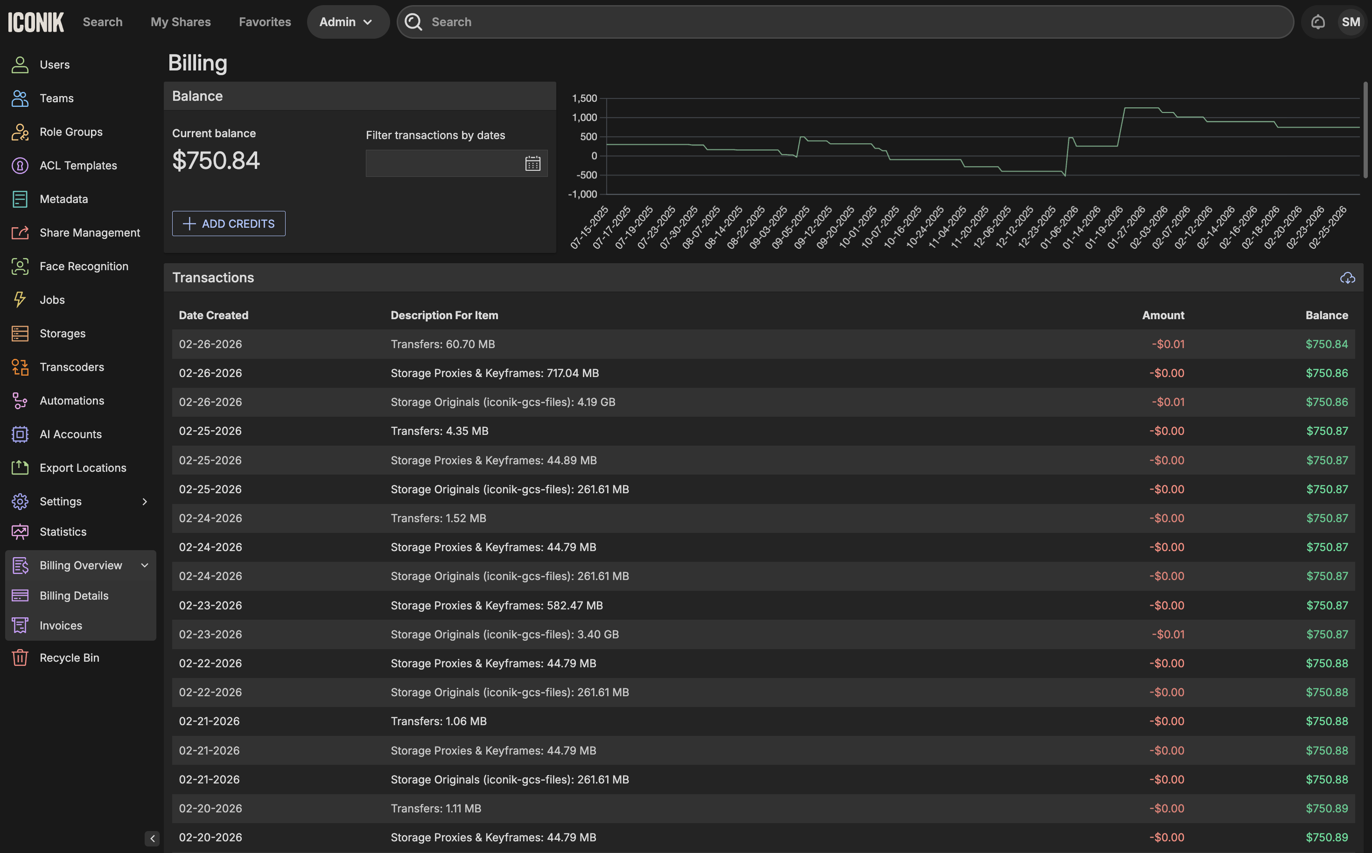Viewport: 1372px width, 853px height.
Task: Open the Export Locations page
Action: tap(82, 468)
